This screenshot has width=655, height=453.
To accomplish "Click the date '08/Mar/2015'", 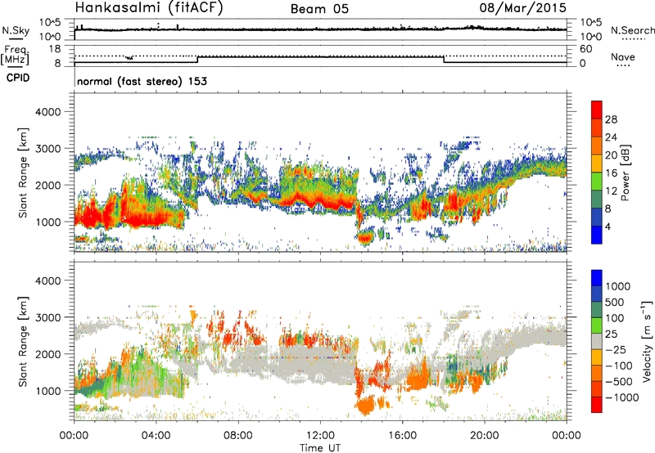I will (522, 7).
